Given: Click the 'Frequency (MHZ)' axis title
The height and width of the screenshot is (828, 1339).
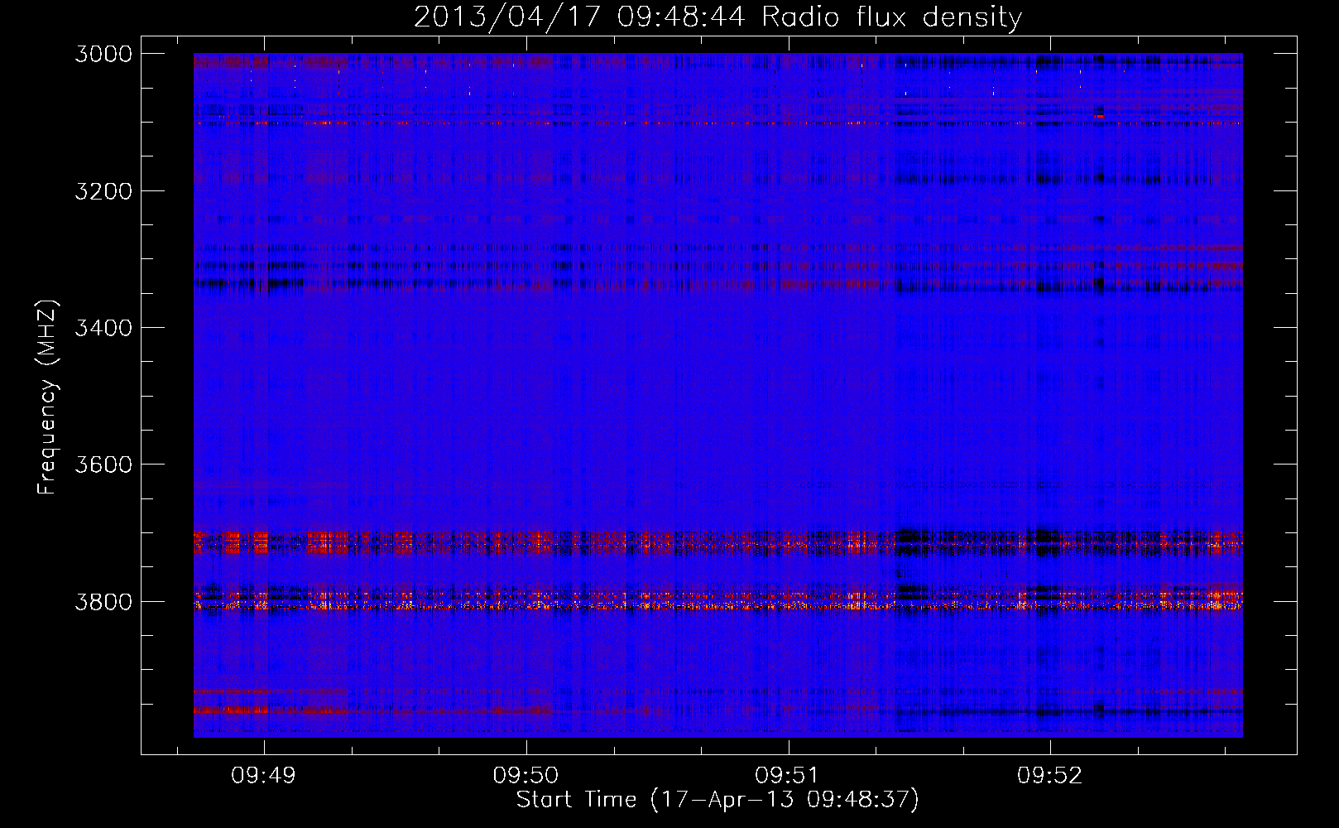Looking at the screenshot, I should coord(47,397).
